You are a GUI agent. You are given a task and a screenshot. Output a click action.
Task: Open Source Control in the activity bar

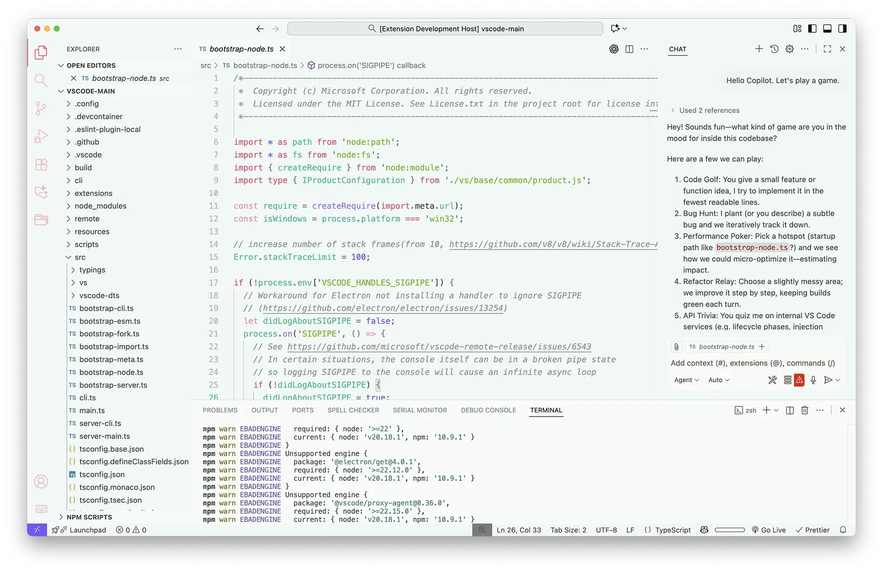[x=42, y=108]
